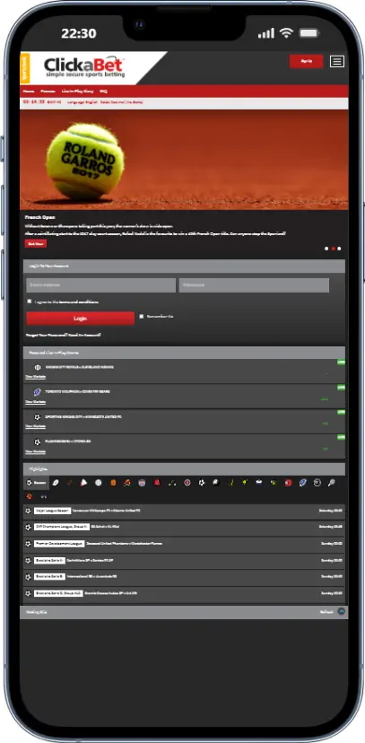Open the Promos menu item

coord(48,91)
